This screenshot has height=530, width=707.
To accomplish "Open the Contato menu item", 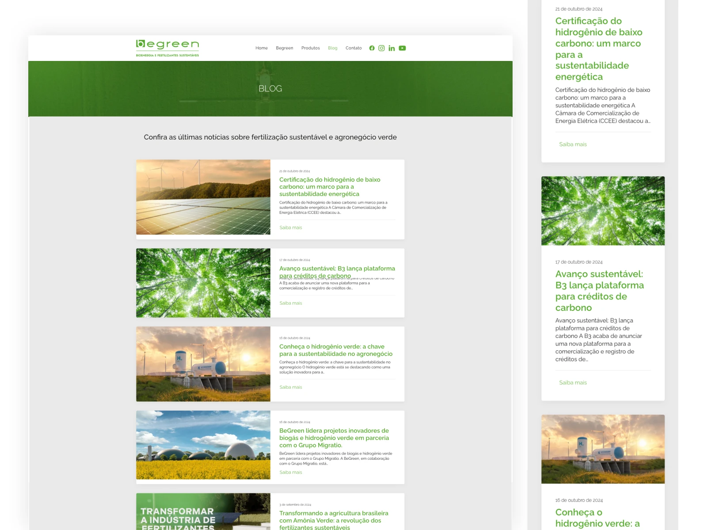I will [353, 48].
